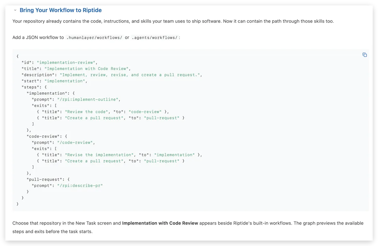Click the "Implementation with Code Review" title value
The height and width of the screenshot is (246, 378).
[86, 68]
